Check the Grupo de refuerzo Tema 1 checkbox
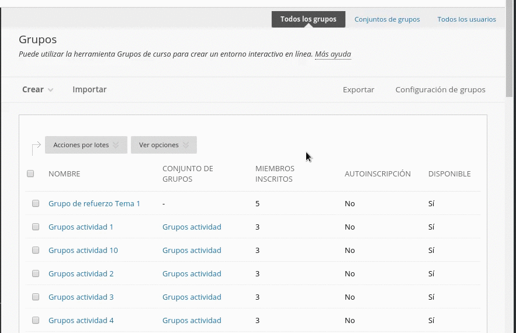Screen dimensions: 516x333 coord(36,203)
